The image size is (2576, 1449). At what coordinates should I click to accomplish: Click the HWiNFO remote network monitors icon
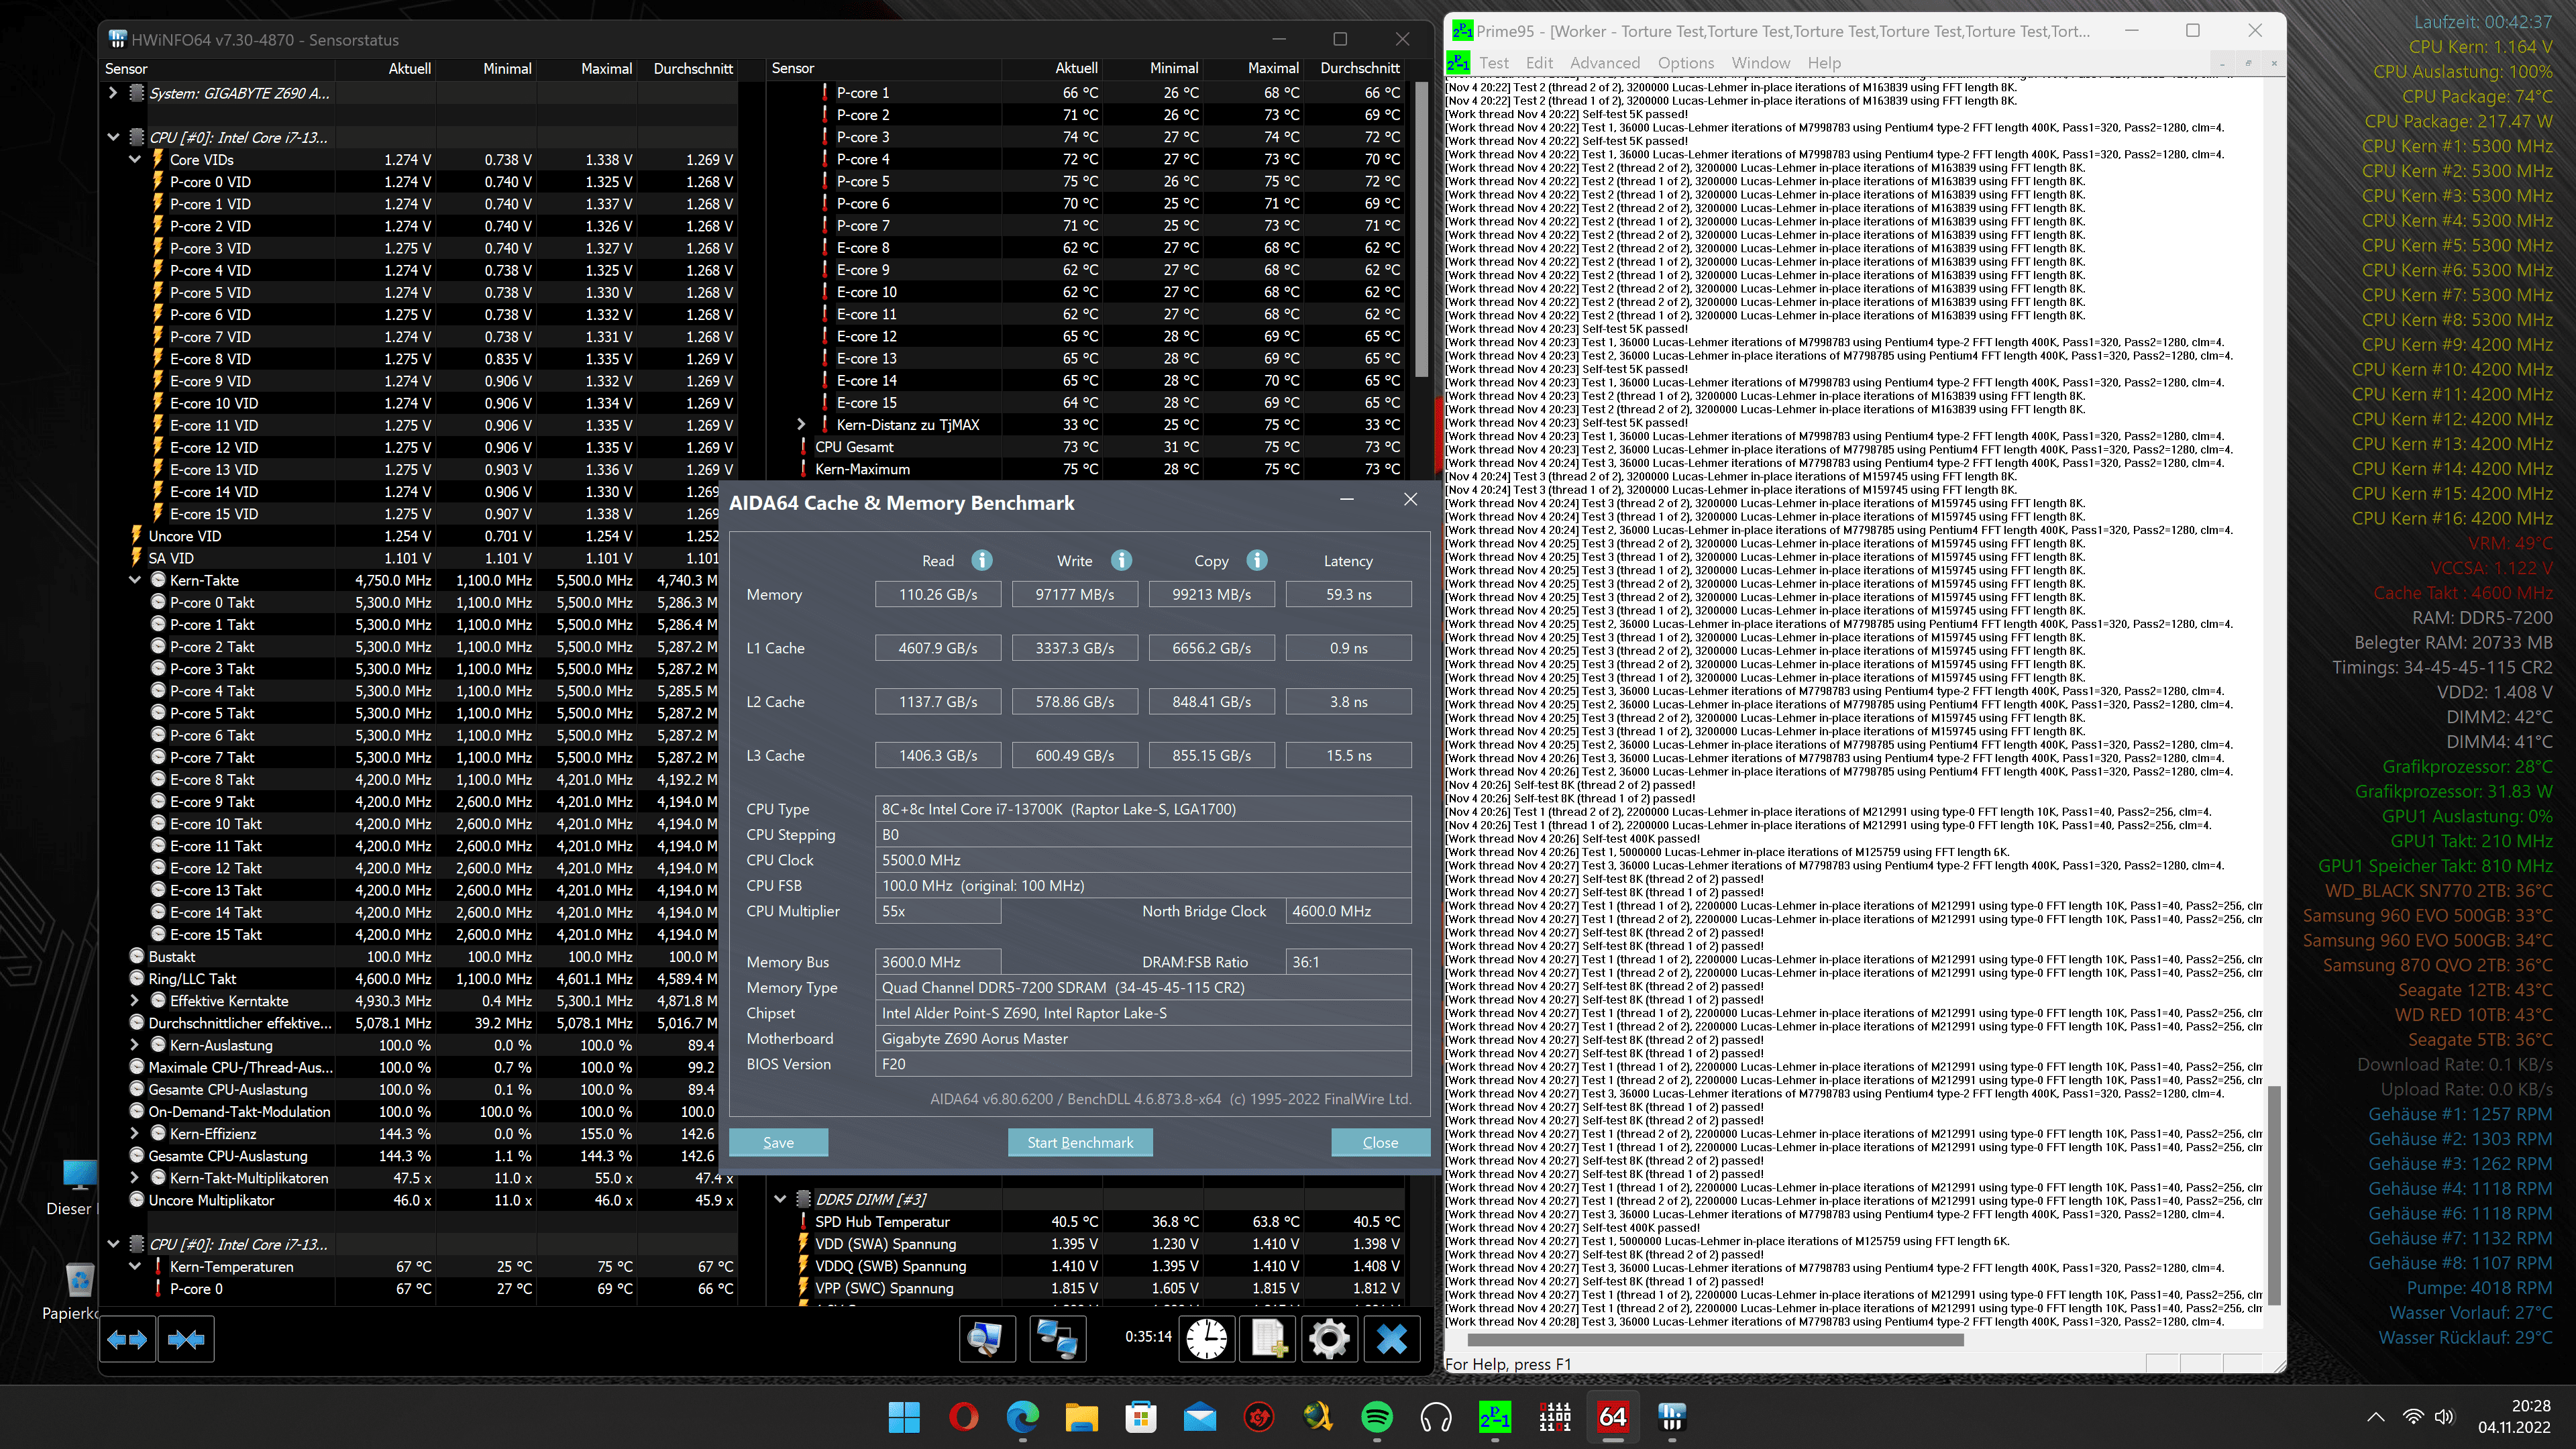click(1057, 1338)
